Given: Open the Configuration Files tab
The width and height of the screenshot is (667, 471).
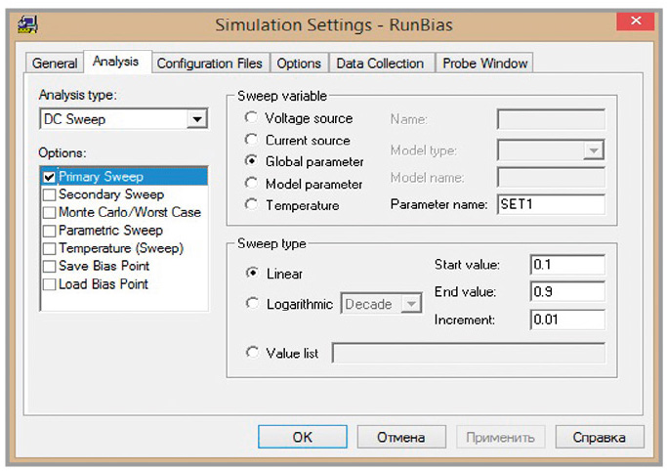Looking at the screenshot, I should (x=209, y=64).
